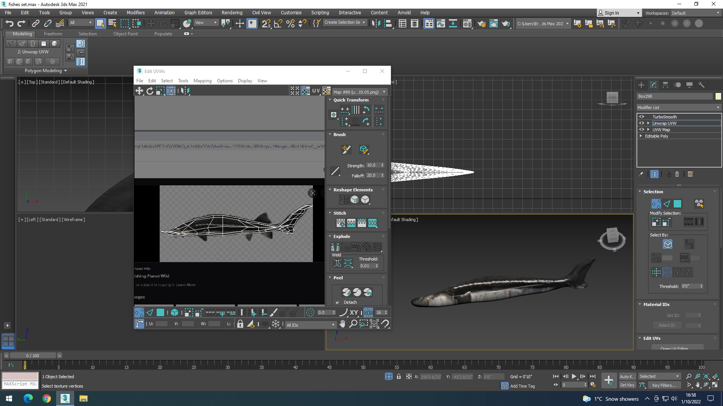Open the Render Setup icon
723x406 pixels.
tap(482, 23)
